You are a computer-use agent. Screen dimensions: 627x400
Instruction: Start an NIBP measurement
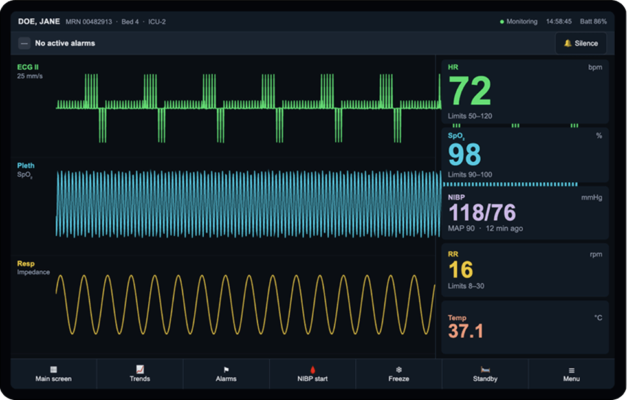coord(313,374)
